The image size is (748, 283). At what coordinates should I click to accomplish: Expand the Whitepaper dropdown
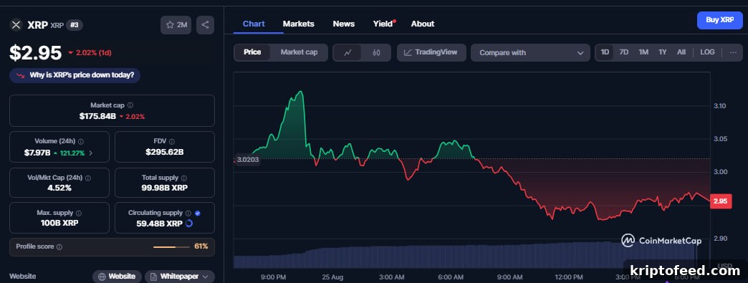pos(179,277)
